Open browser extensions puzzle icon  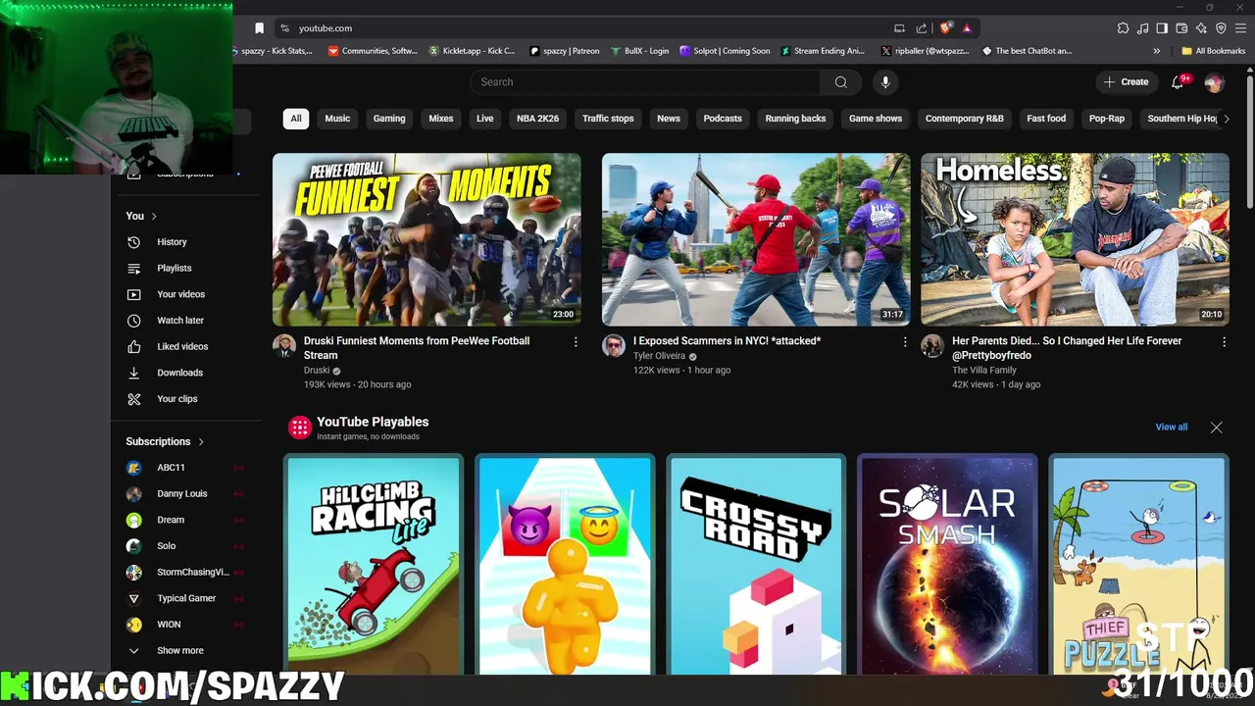coord(1123,28)
